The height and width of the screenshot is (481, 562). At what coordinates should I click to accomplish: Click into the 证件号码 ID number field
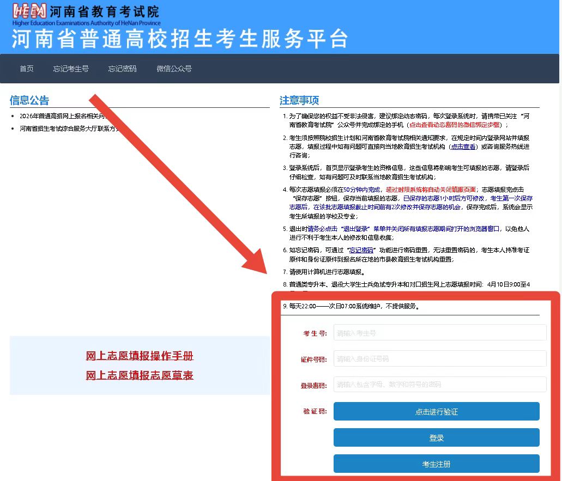[x=439, y=359]
